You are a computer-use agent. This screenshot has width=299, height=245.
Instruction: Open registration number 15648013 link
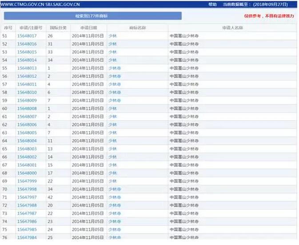27,68
